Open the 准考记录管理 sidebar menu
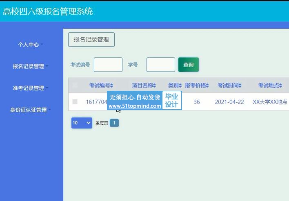Screen dimensions: 289x201 [x=31, y=88]
